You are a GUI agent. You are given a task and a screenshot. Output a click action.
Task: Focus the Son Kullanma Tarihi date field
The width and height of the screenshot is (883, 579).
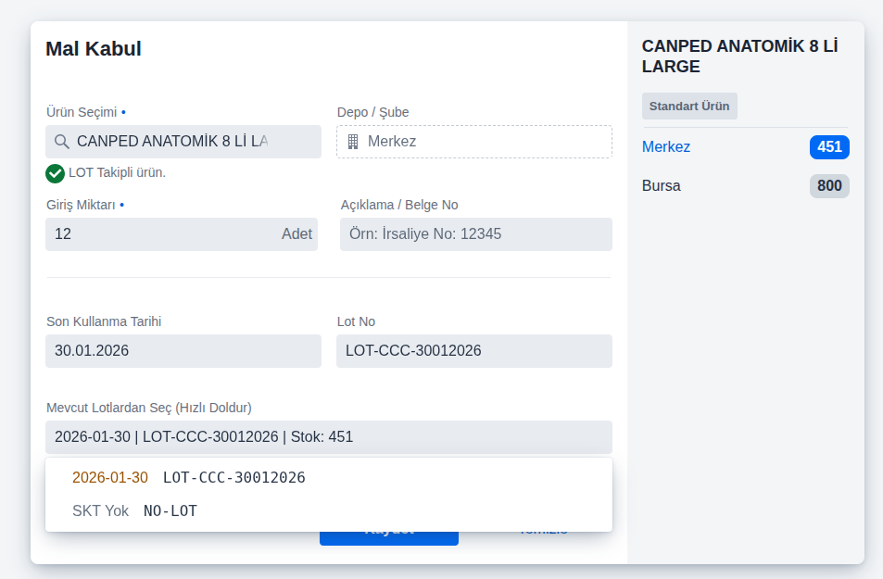183,351
